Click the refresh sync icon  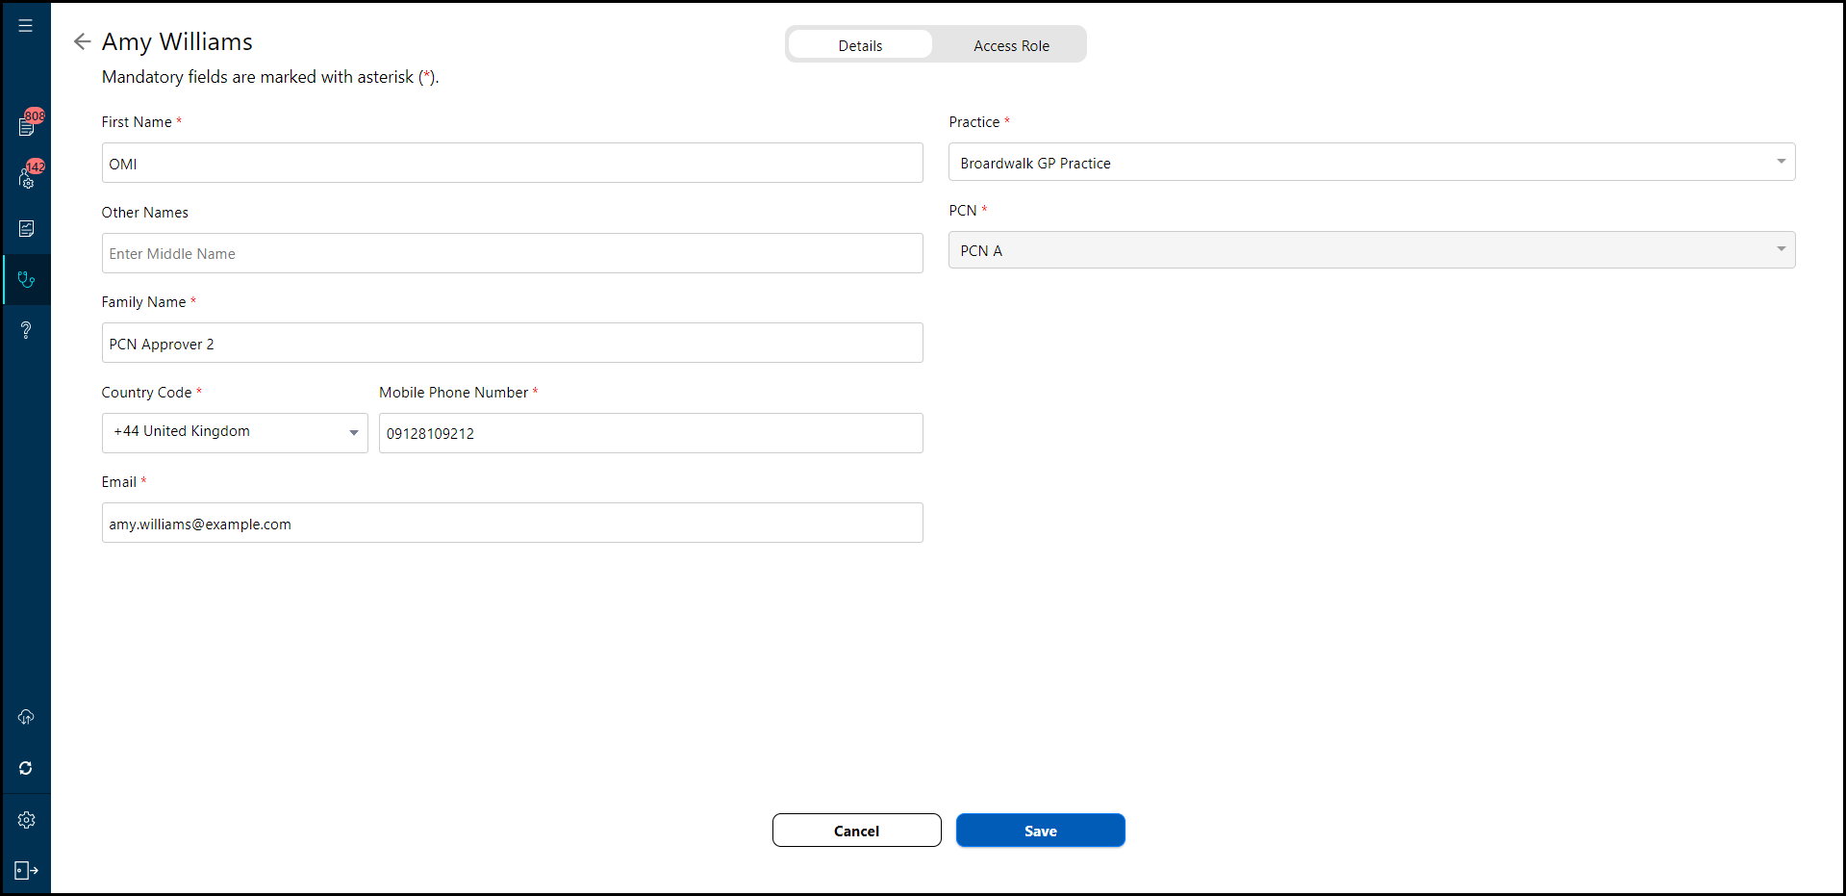click(x=27, y=768)
